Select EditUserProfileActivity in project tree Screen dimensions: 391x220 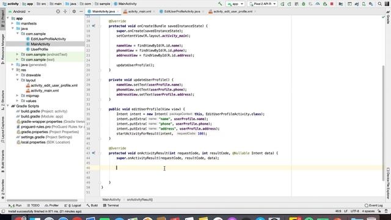[48, 39]
